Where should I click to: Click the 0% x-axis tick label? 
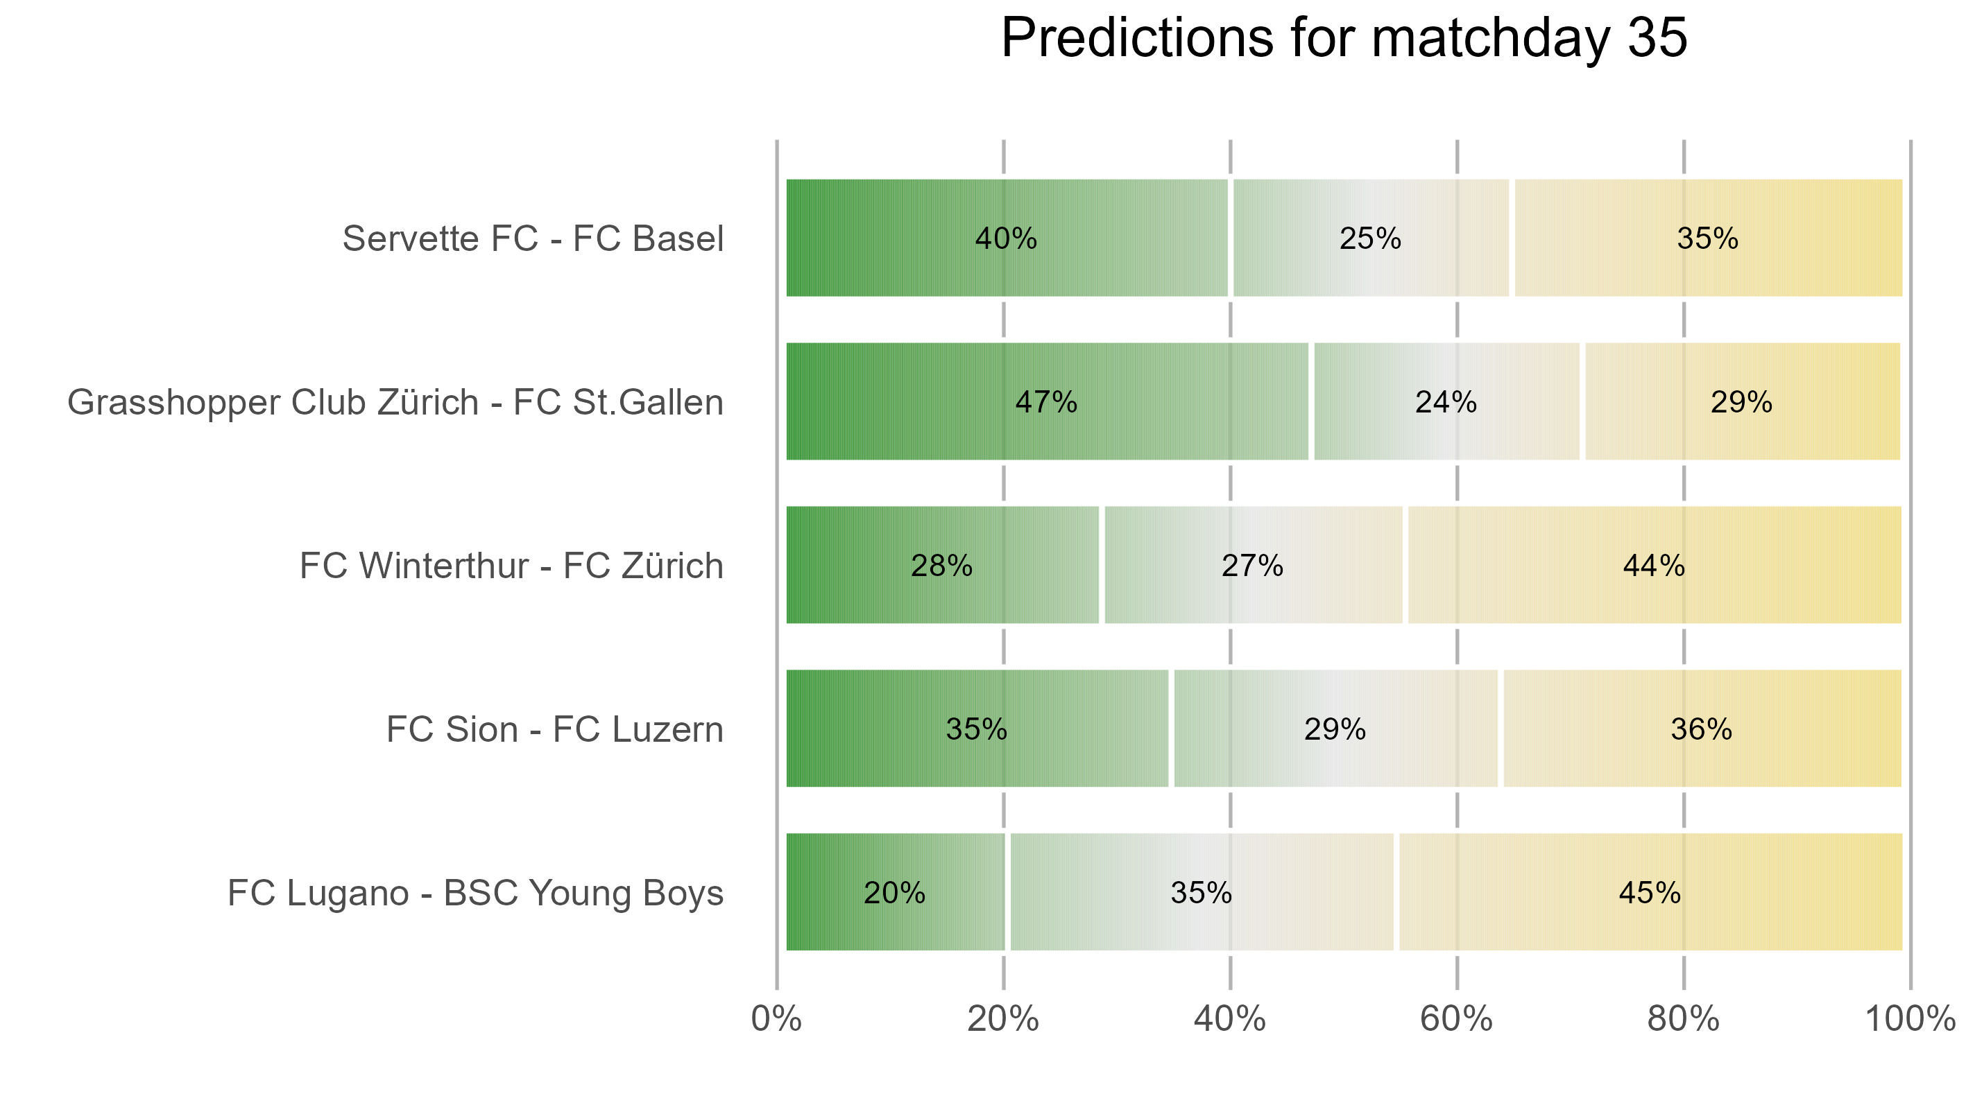click(x=776, y=1020)
